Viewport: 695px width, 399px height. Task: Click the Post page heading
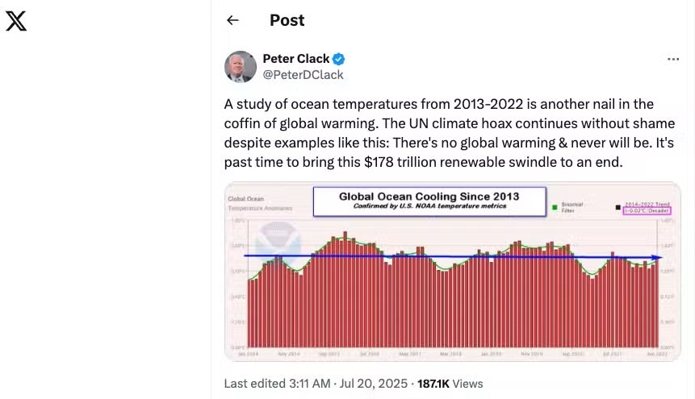[x=287, y=21]
